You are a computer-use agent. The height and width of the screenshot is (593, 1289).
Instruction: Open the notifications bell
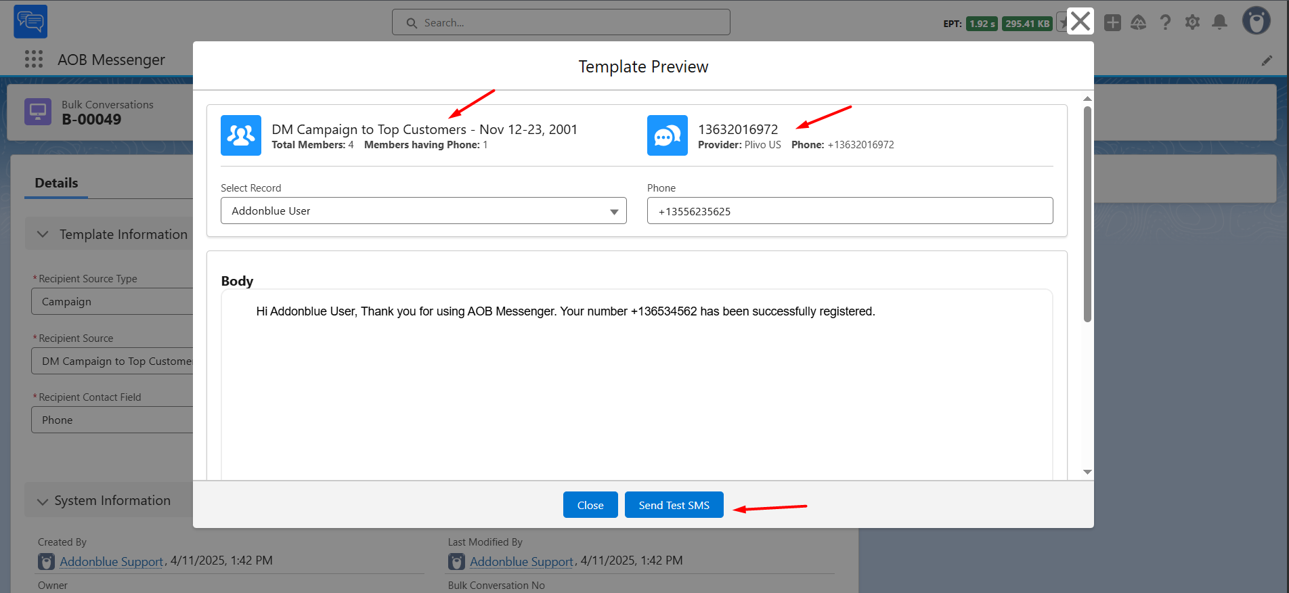[1219, 23]
